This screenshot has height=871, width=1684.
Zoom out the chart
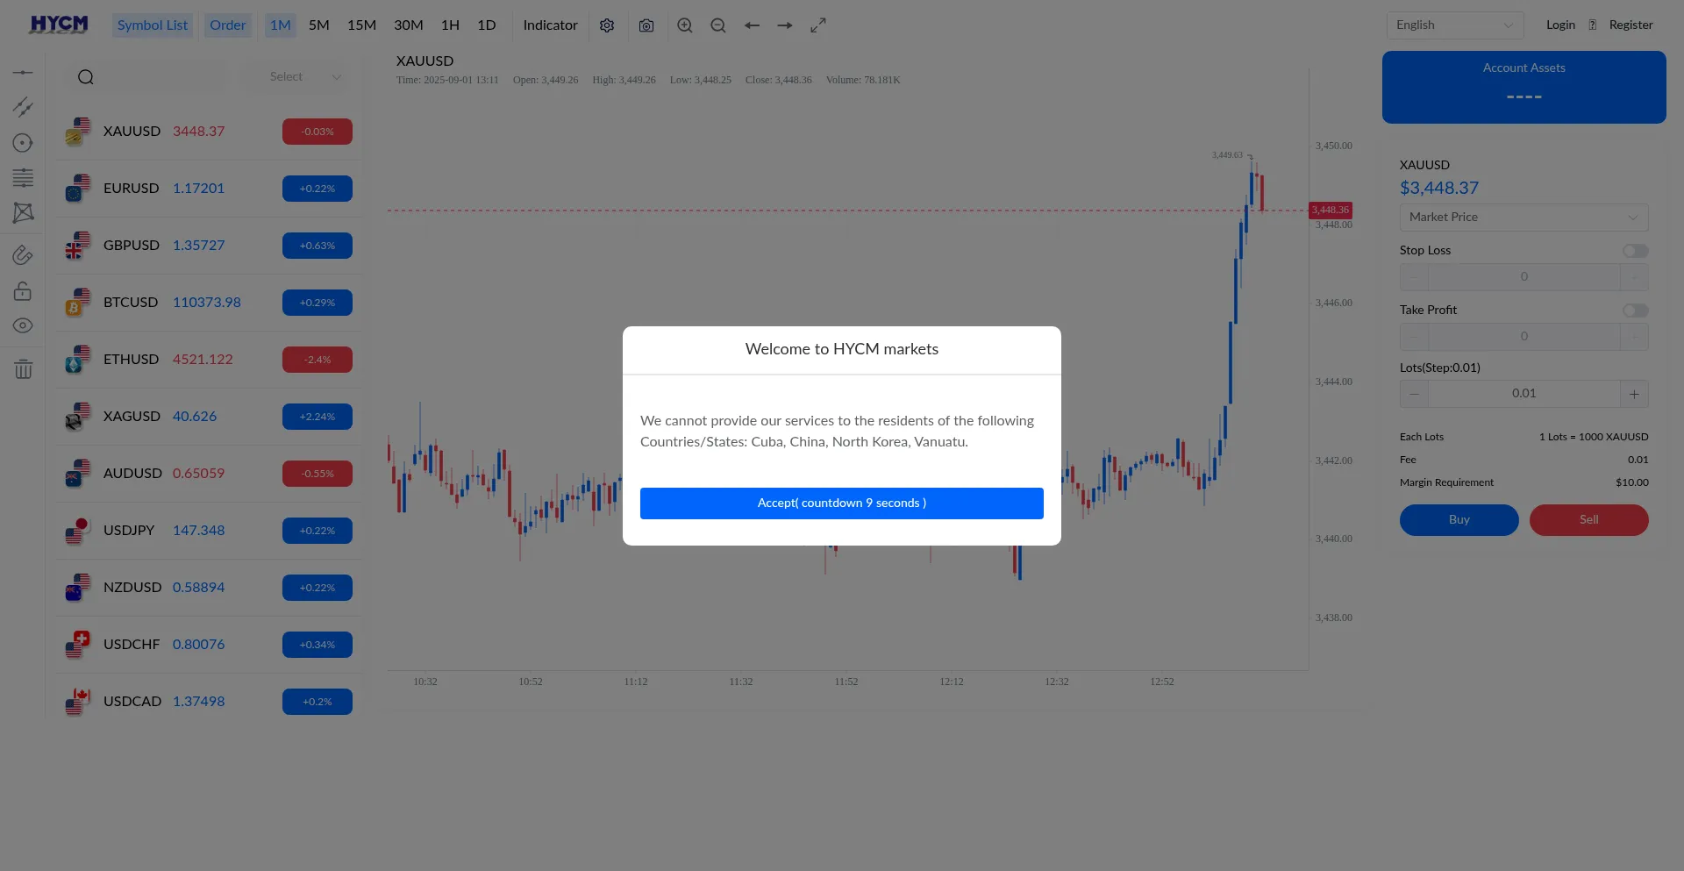tap(718, 25)
